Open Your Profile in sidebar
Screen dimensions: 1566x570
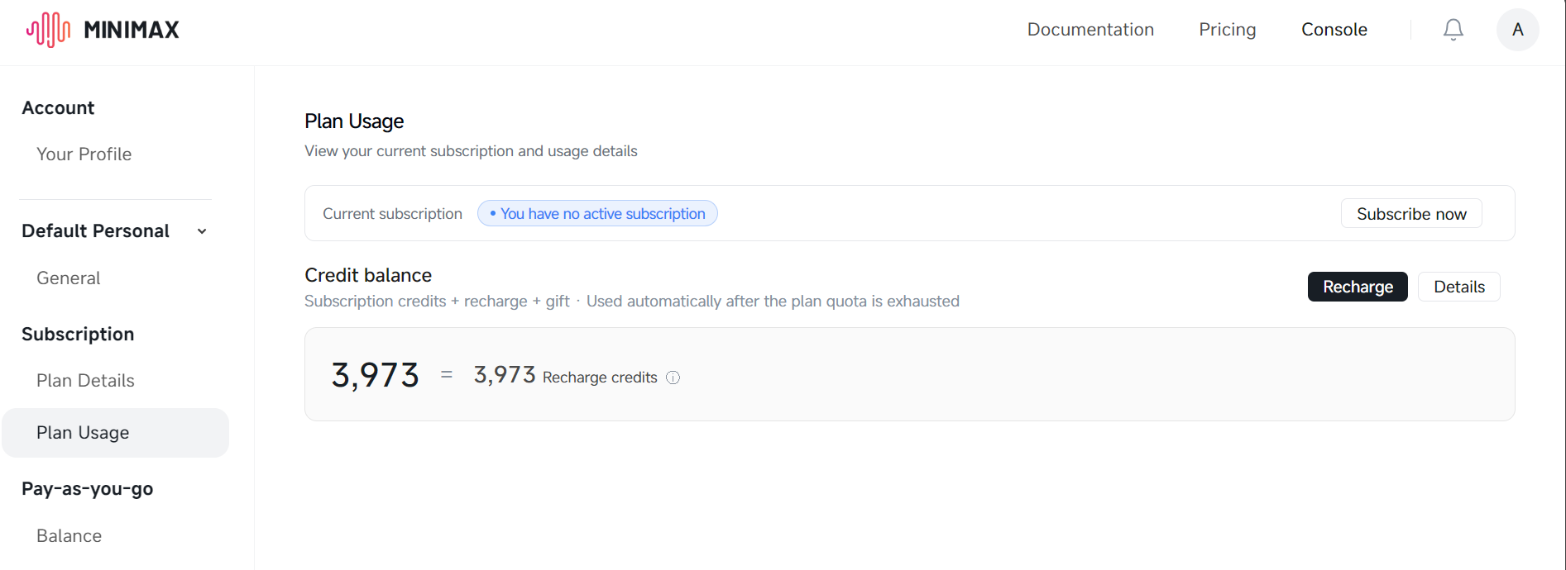coord(84,154)
